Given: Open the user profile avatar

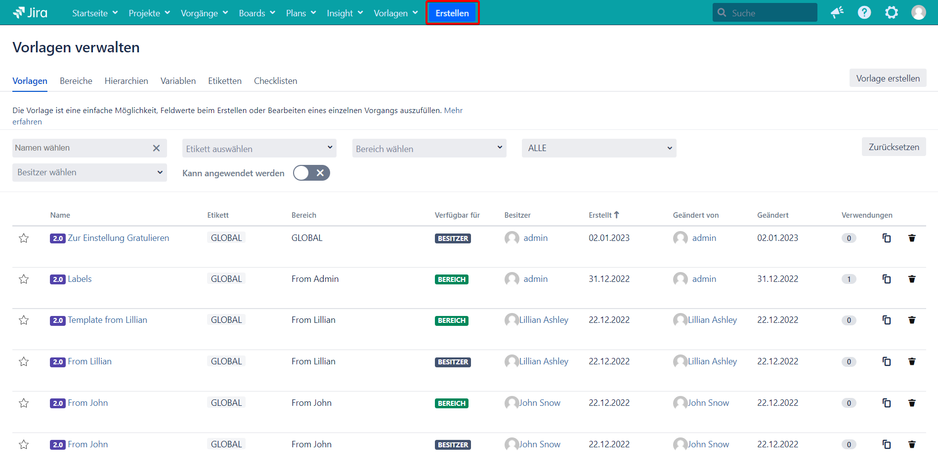Looking at the screenshot, I should (x=918, y=13).
